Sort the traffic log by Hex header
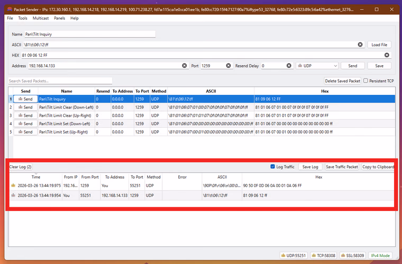402x264 pixels. pos(318,177)
